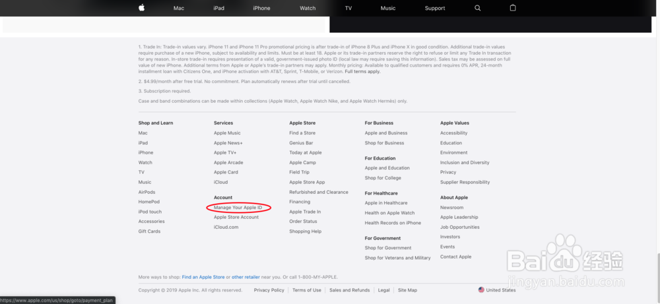The width and height of the screenshot is (660, 304).
Task: Open the Apple Card link
Action: (x=226, y=172)
